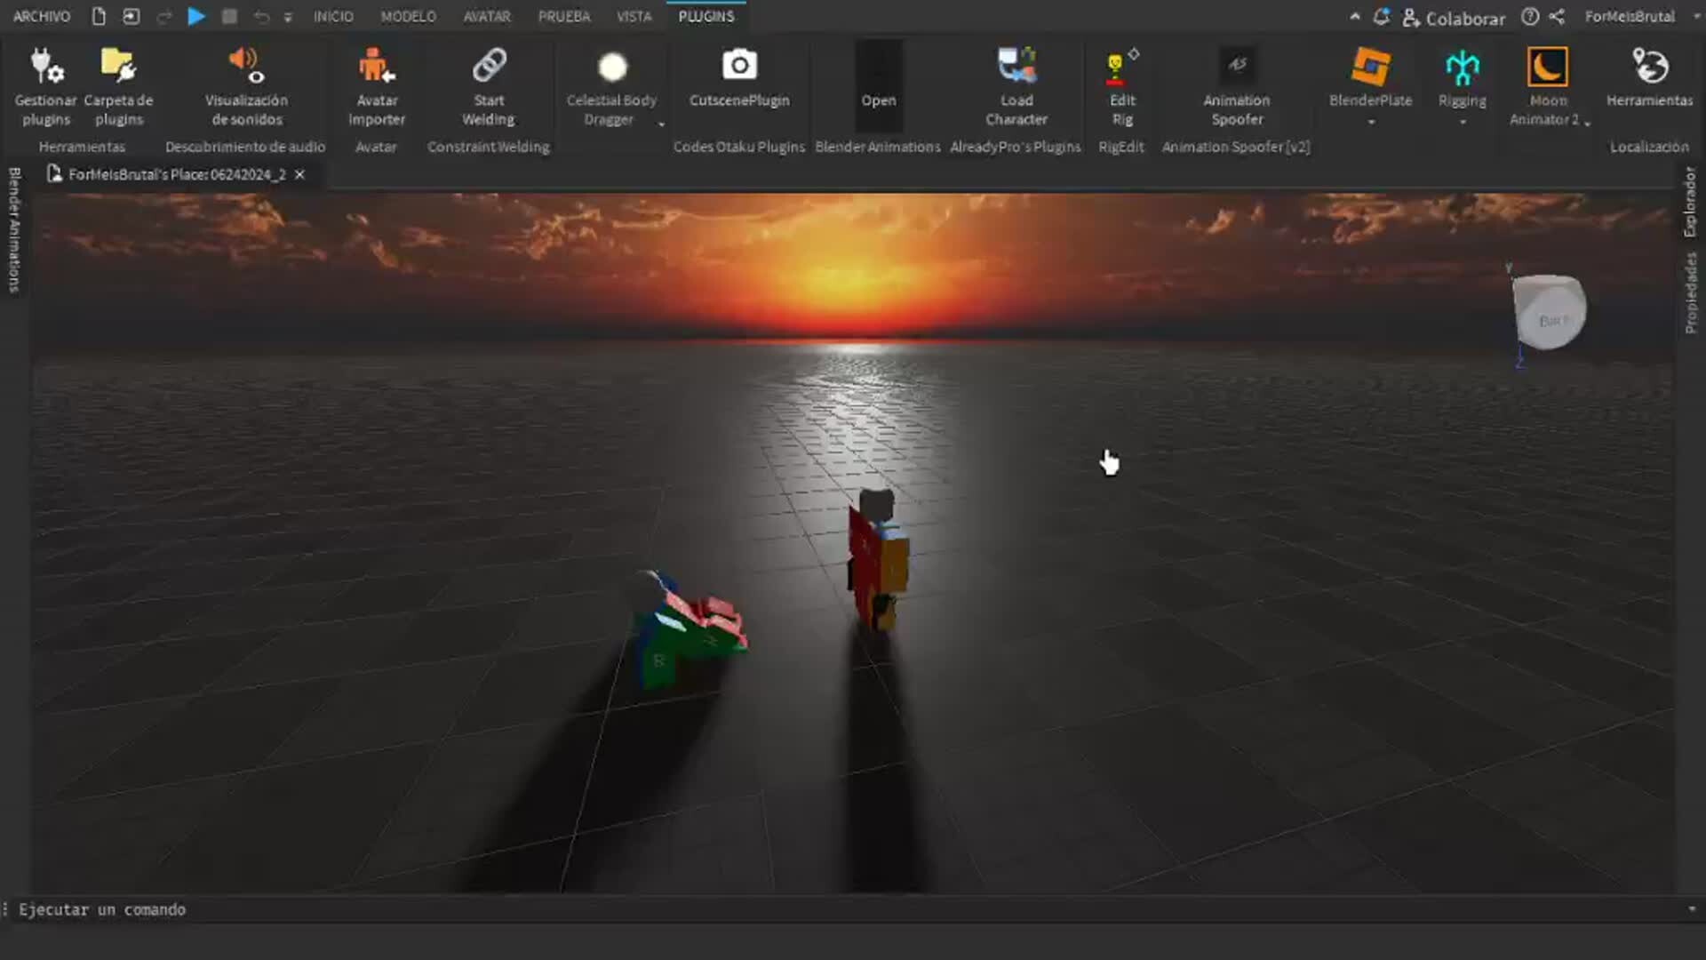The height and width of the screenshot is (960, 1706).
Task: Activate Start Welding tool
Action: pyautogui.click(x=488, y=84)
